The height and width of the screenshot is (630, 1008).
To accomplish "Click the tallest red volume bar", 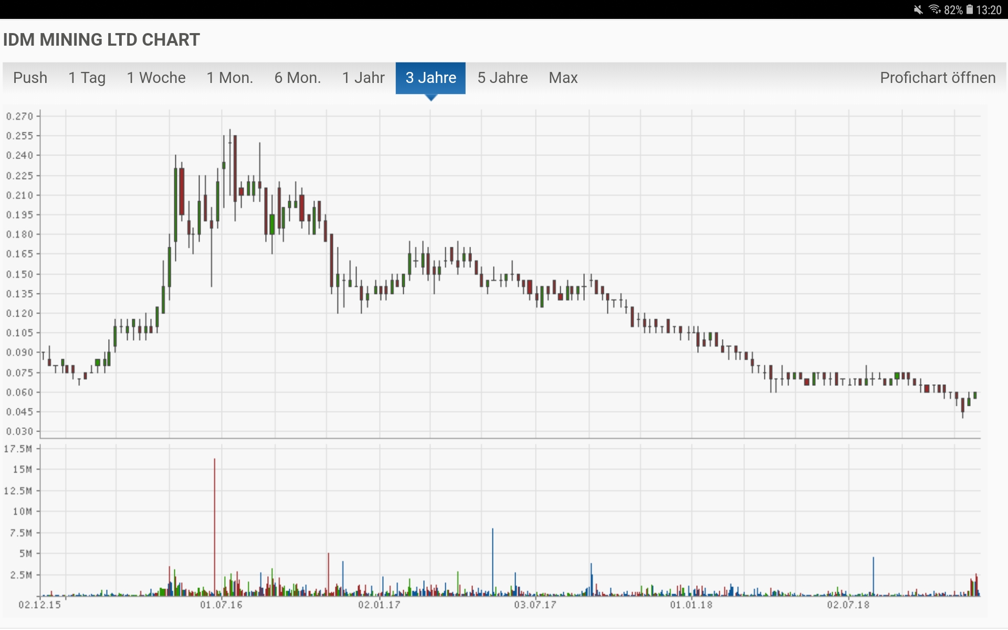I will [214, 525].
